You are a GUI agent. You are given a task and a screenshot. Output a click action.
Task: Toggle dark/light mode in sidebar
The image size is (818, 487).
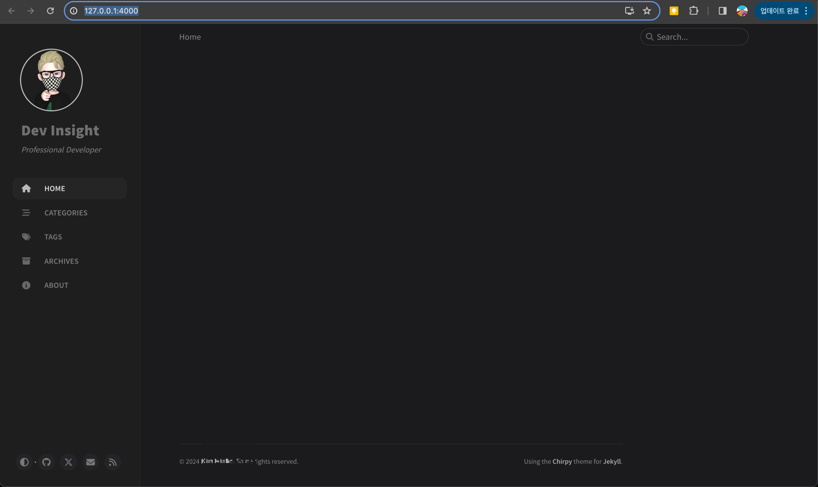click(24, 462)
